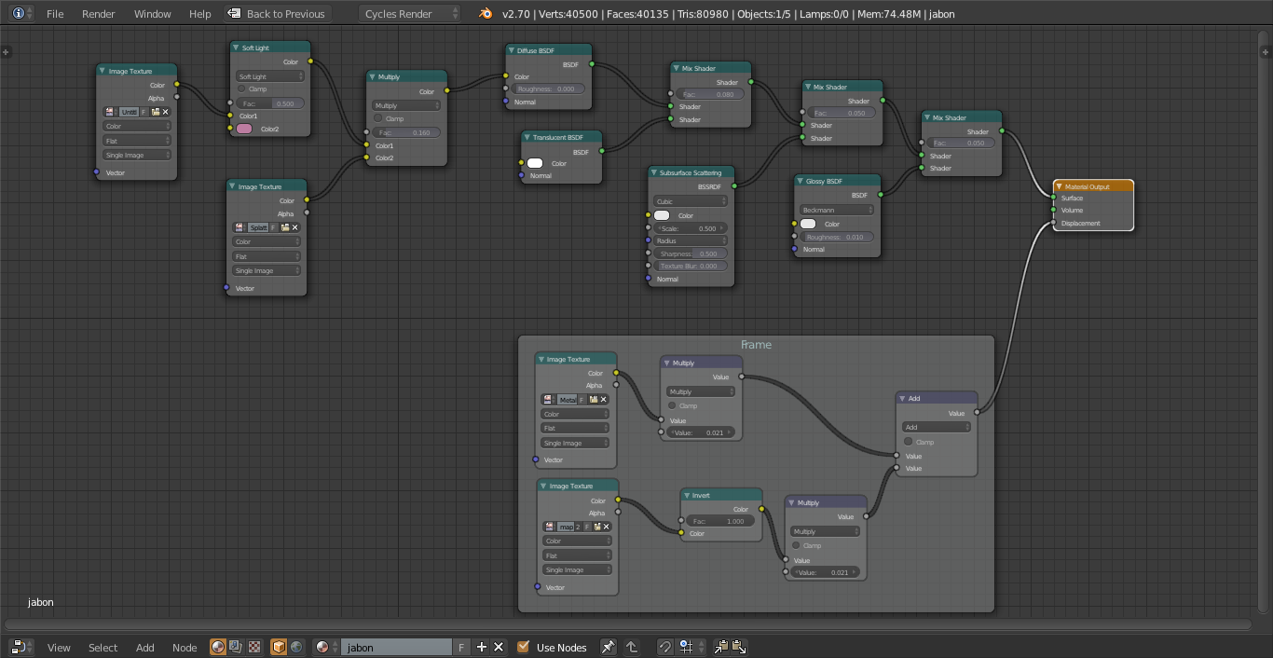Click the pink Color2 swatch on Soft Light

click(x=244, y=129)
